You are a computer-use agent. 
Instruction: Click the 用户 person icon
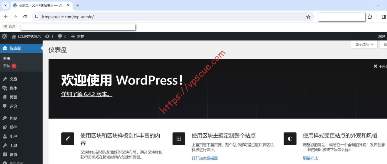pos(5,136)
